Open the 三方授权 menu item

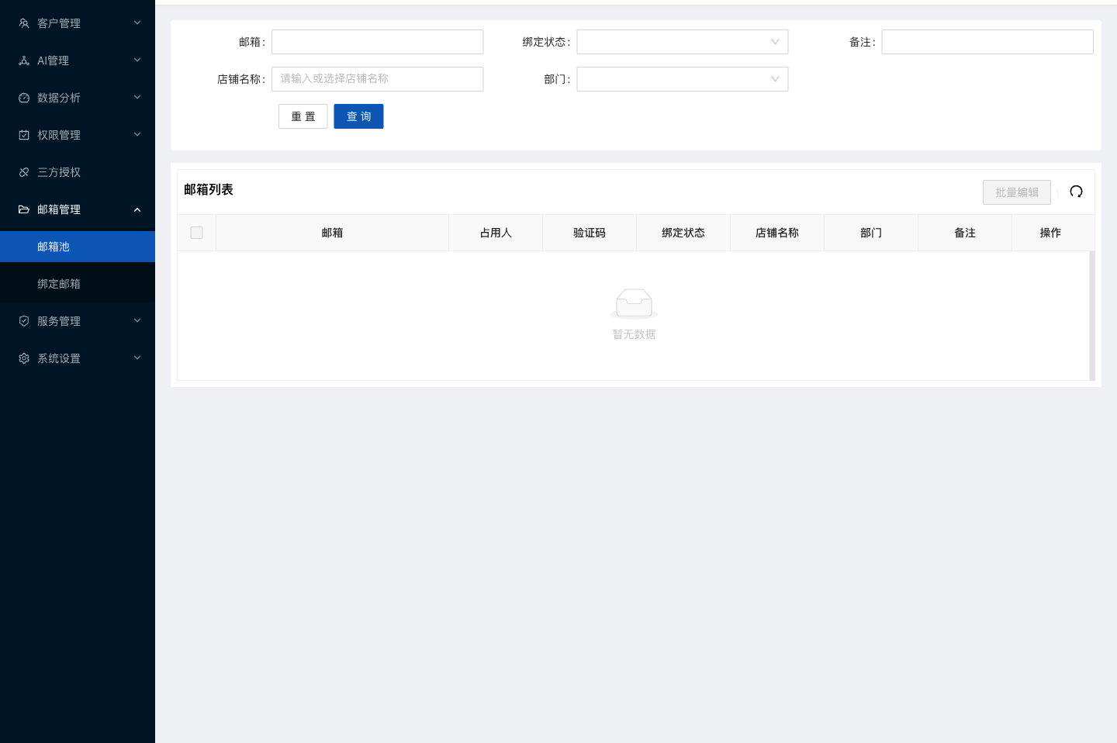(x=78, y=172)
